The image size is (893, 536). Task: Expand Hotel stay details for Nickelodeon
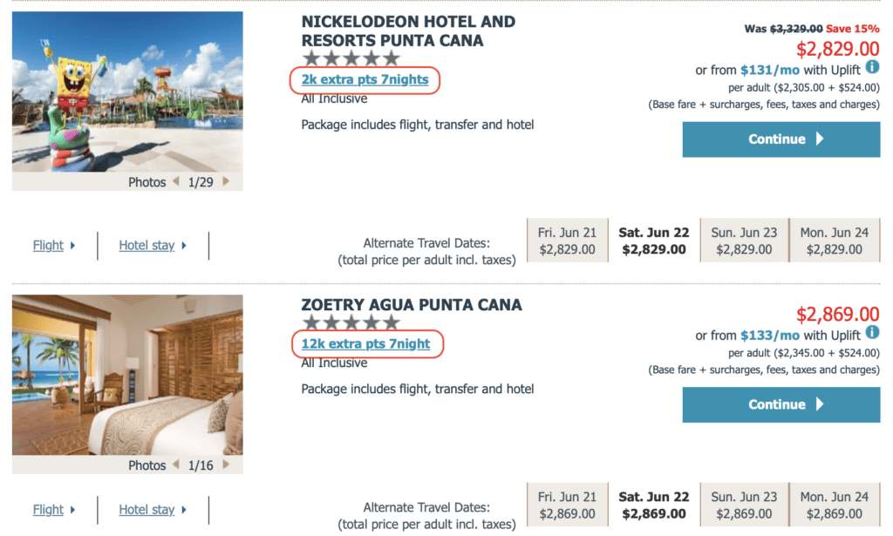point(153,246)
